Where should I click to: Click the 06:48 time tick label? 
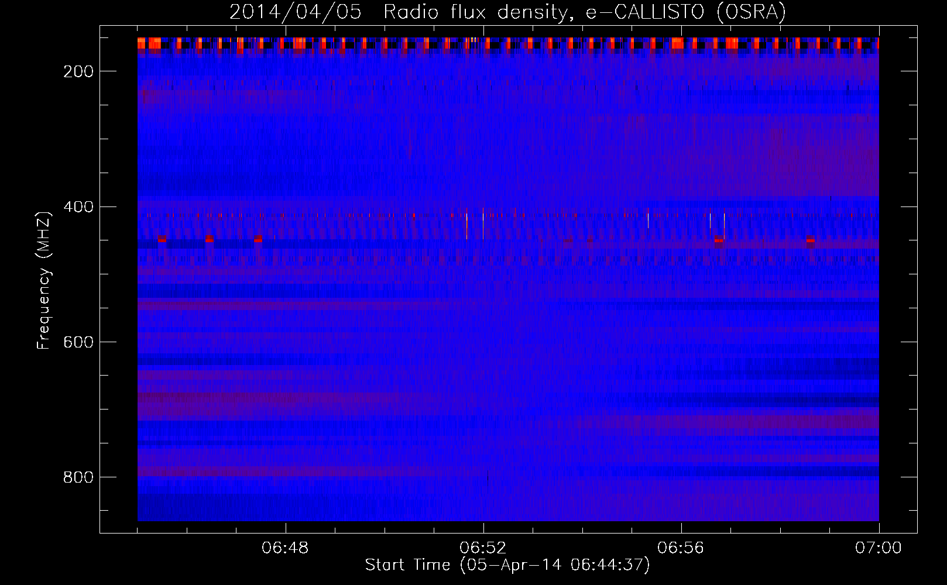pos(286,548)
